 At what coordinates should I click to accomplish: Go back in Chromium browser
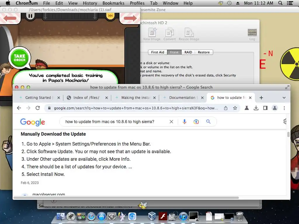point(19,108)
